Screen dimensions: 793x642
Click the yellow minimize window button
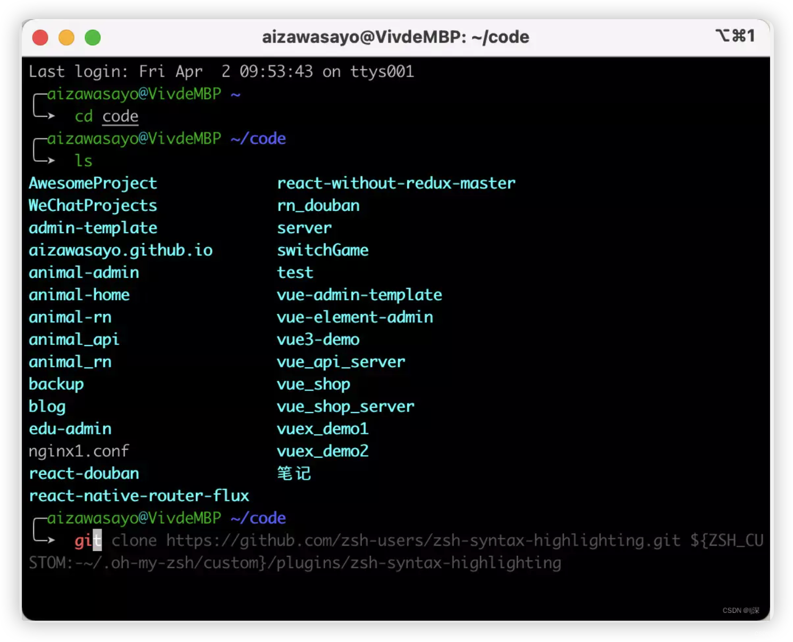coord(67,38)
